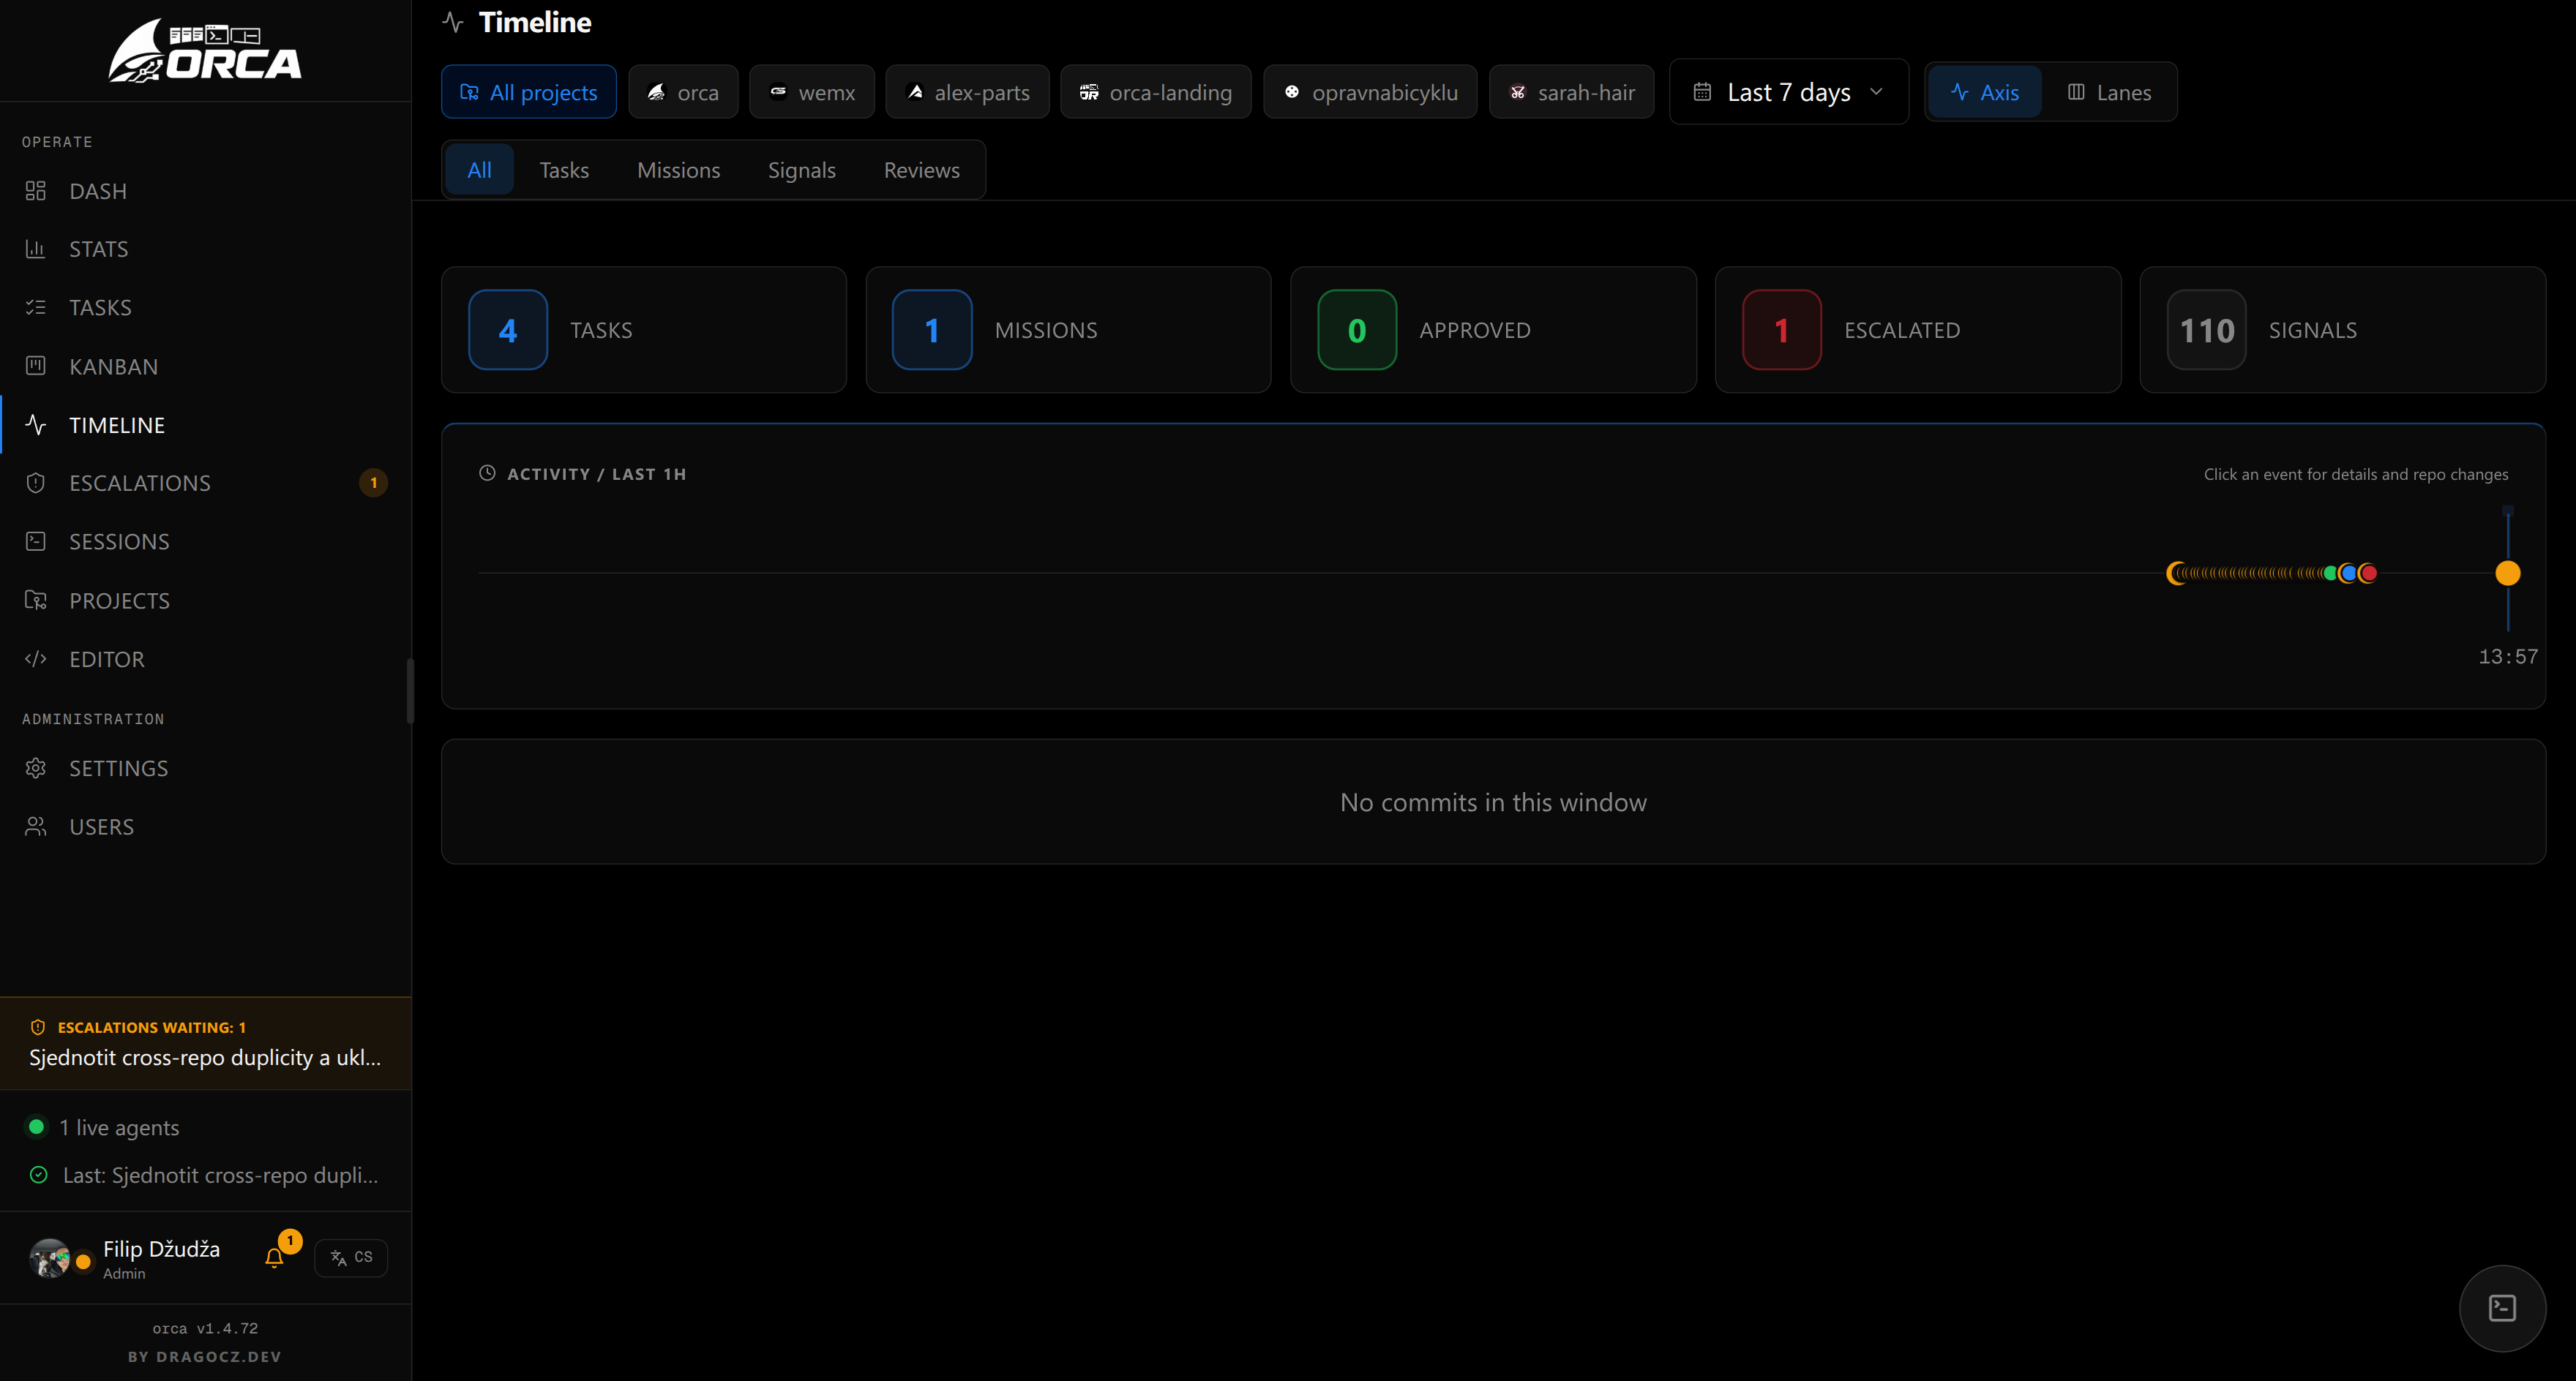Viewport: 2576px width, 1381px height.
Task: Click the escalations badge showing 1
Action: (373, 483)
